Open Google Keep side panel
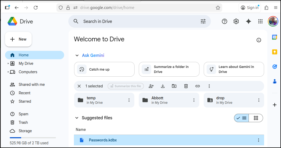 coord(275,52)
